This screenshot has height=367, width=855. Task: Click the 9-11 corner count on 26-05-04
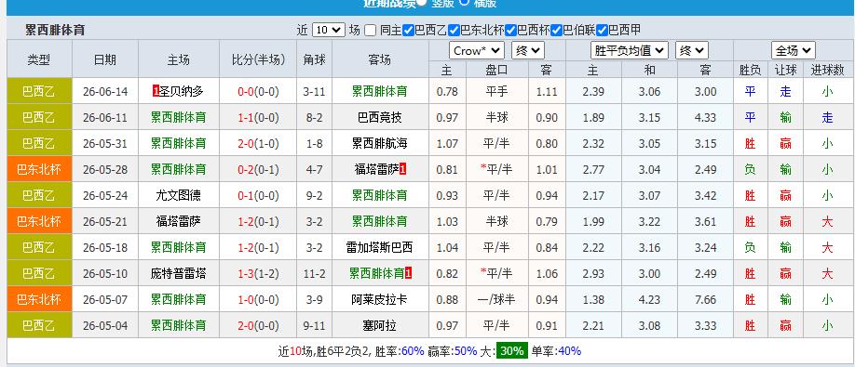pos(314,326)
